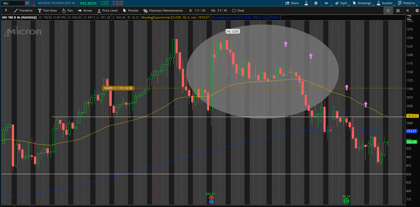Click the green dividend dollar icon
420x207 pixels.
pos(346,201)
